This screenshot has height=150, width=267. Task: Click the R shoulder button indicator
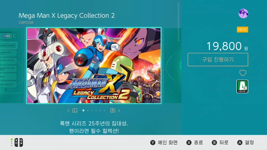(x=113, y=111)
